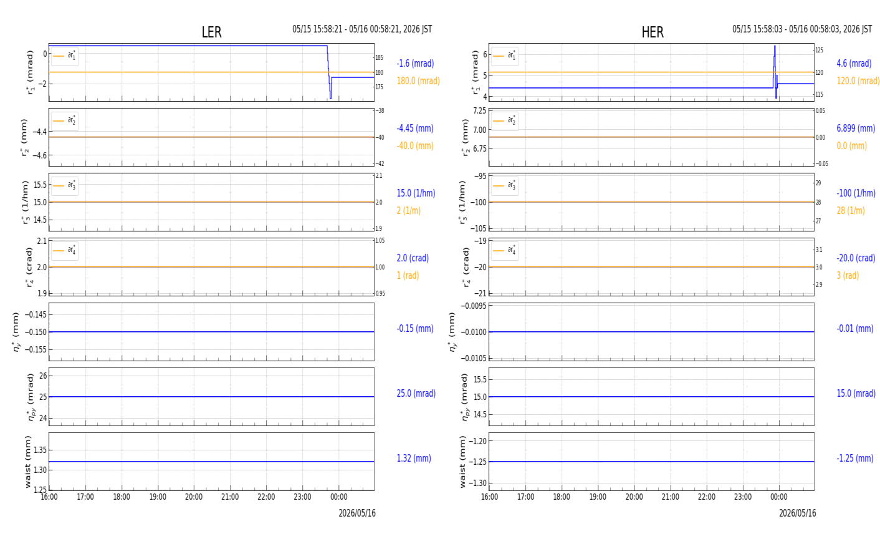Click the 21:00 tick on HER time axis

[671, 497]
